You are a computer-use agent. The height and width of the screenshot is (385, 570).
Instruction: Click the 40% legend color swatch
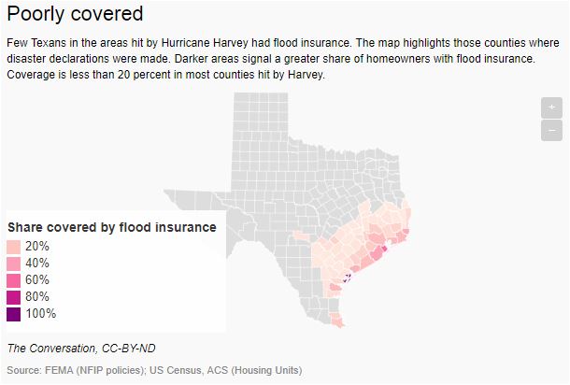coord(13,264)
